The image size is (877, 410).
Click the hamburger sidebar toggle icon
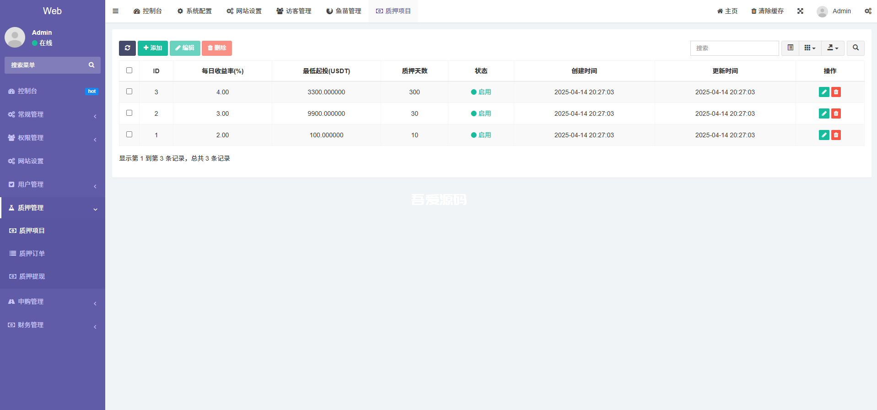coord(116,11)
